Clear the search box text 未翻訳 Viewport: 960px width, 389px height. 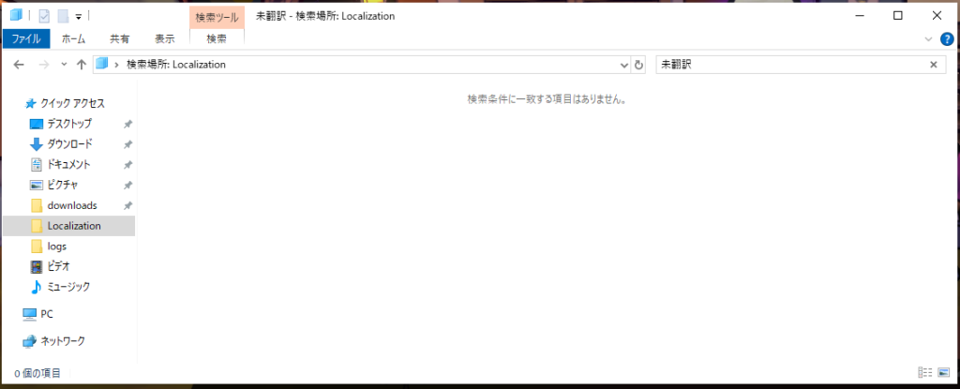pyautogui.click(x=933, y=65)
